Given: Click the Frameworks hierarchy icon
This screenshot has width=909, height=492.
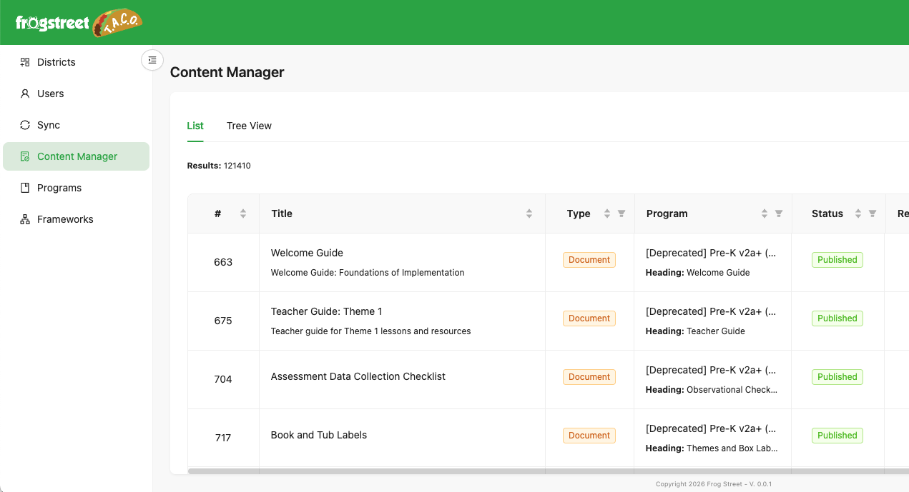Looking at the screenshot, I should pos(25,219).
